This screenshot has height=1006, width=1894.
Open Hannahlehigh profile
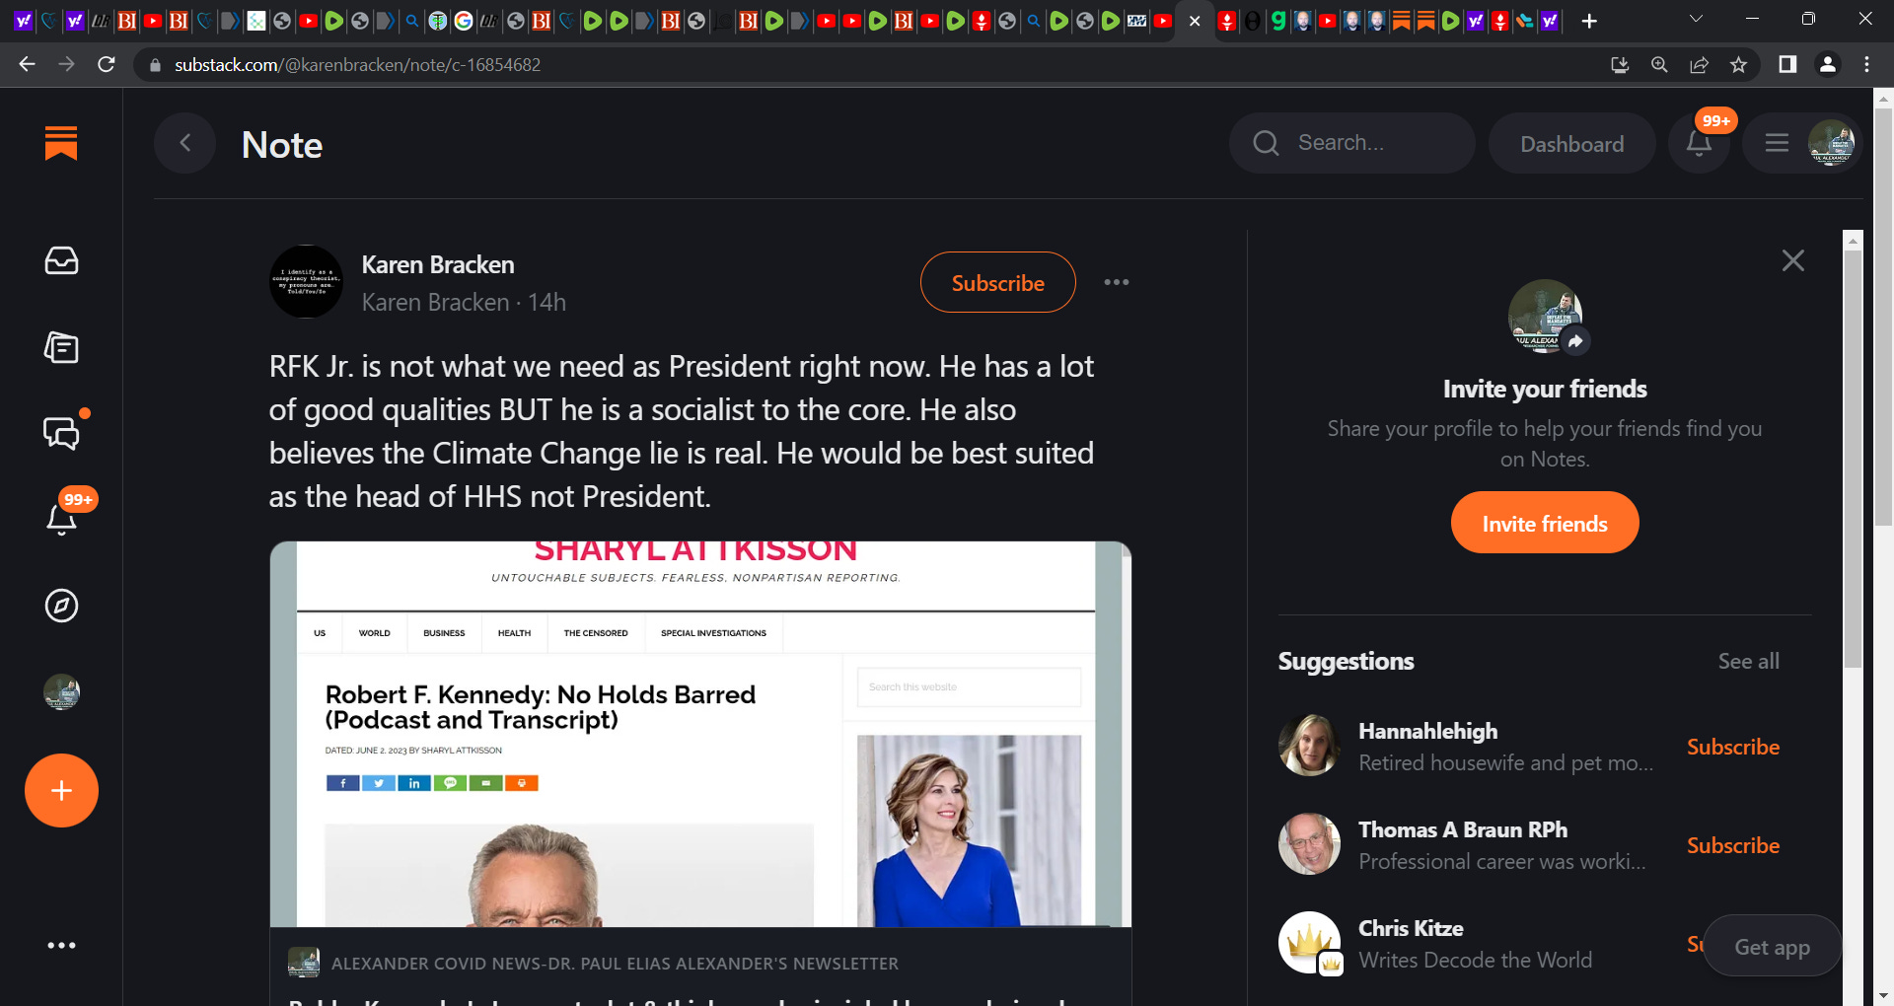[x=1427, y=731]
